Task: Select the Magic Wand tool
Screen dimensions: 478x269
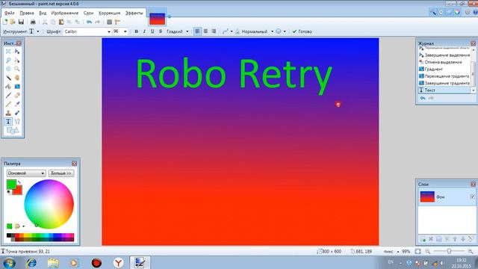Action: (8, 78)
